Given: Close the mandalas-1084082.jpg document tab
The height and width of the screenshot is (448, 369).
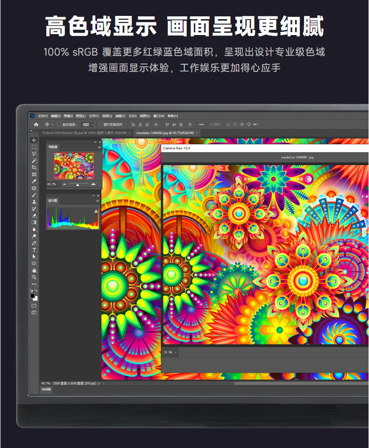Looking at the screenshot, I should (x=197, y=133).
